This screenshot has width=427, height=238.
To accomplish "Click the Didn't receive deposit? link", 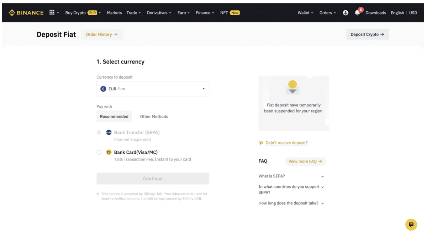I will click(286, 143).
